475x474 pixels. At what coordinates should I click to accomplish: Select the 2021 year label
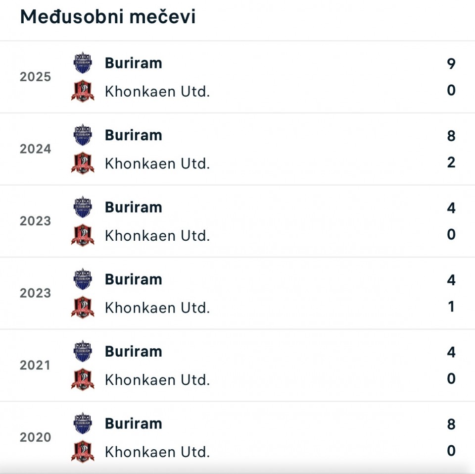coord(36,366)
